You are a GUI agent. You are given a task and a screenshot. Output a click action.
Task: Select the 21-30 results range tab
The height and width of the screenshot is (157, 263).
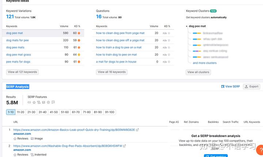pos(31,112)
